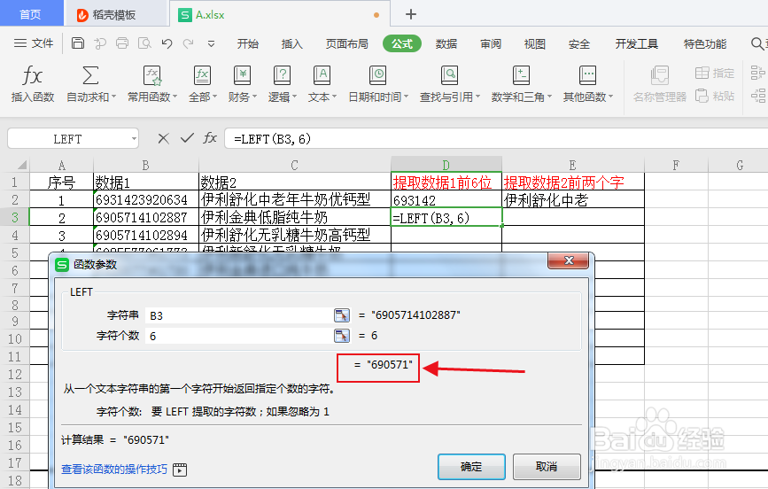The image size is (768, 489).
Task: Click the 字符串 input field containing B3
Action: tap(239, 315)
